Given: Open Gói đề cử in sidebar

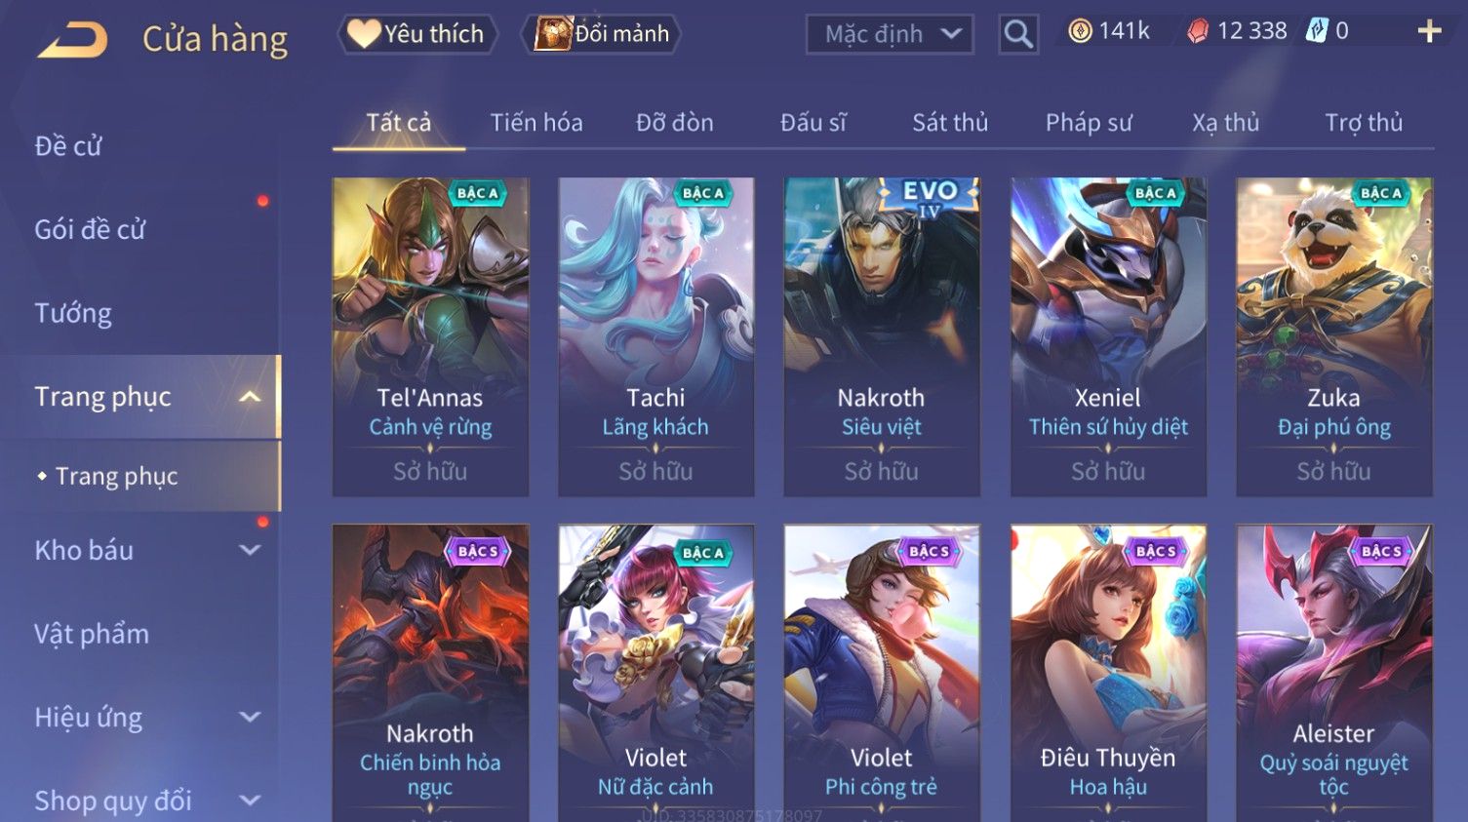Looking at the screenshot, I should [x=90, y=230].
